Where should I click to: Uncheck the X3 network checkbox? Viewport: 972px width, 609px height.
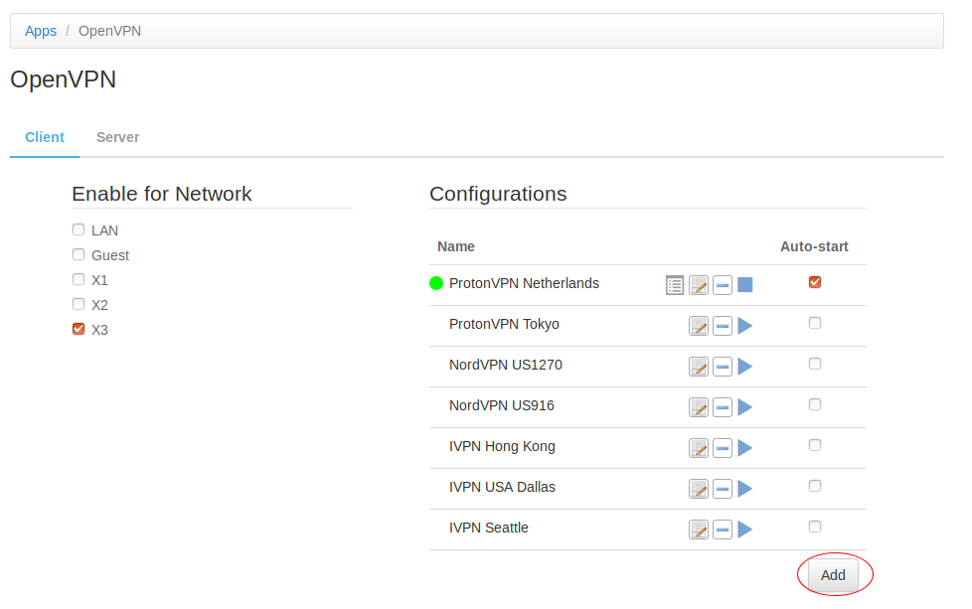[79, 329]
